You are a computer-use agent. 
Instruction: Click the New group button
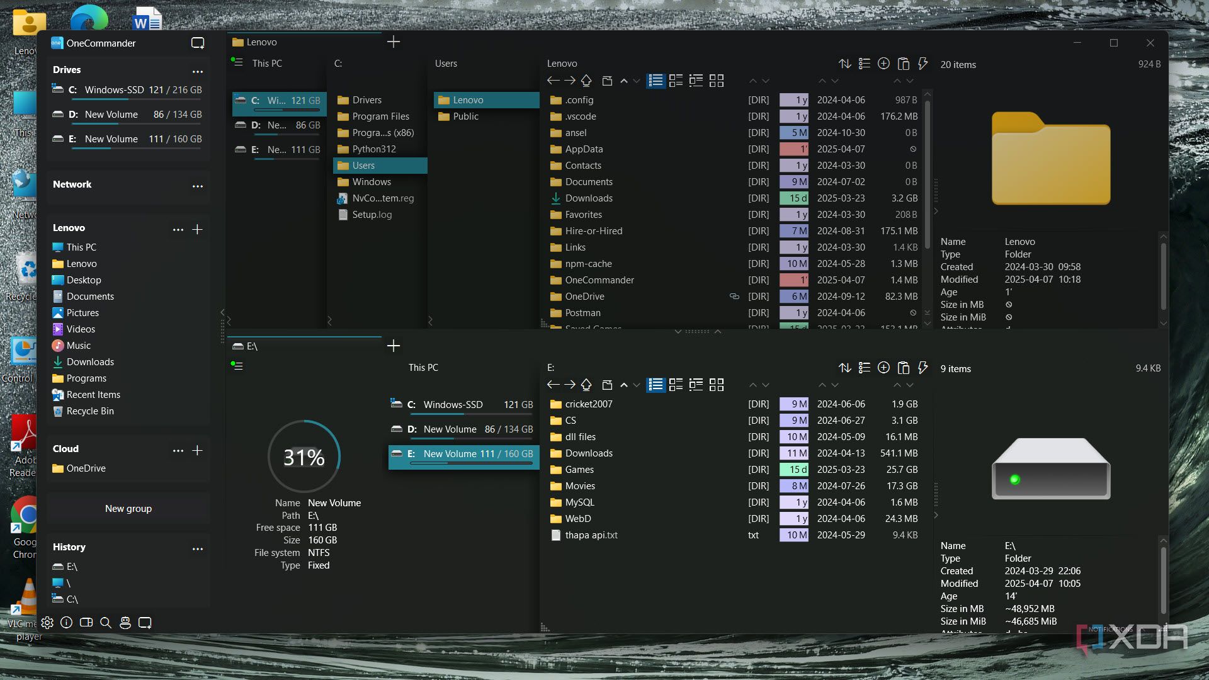(128, 509)
